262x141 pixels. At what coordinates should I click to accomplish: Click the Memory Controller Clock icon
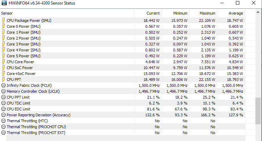[x=3, y=91]
